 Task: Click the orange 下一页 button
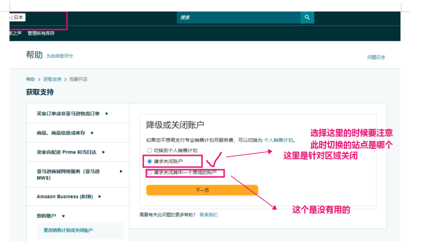point(202,190)
